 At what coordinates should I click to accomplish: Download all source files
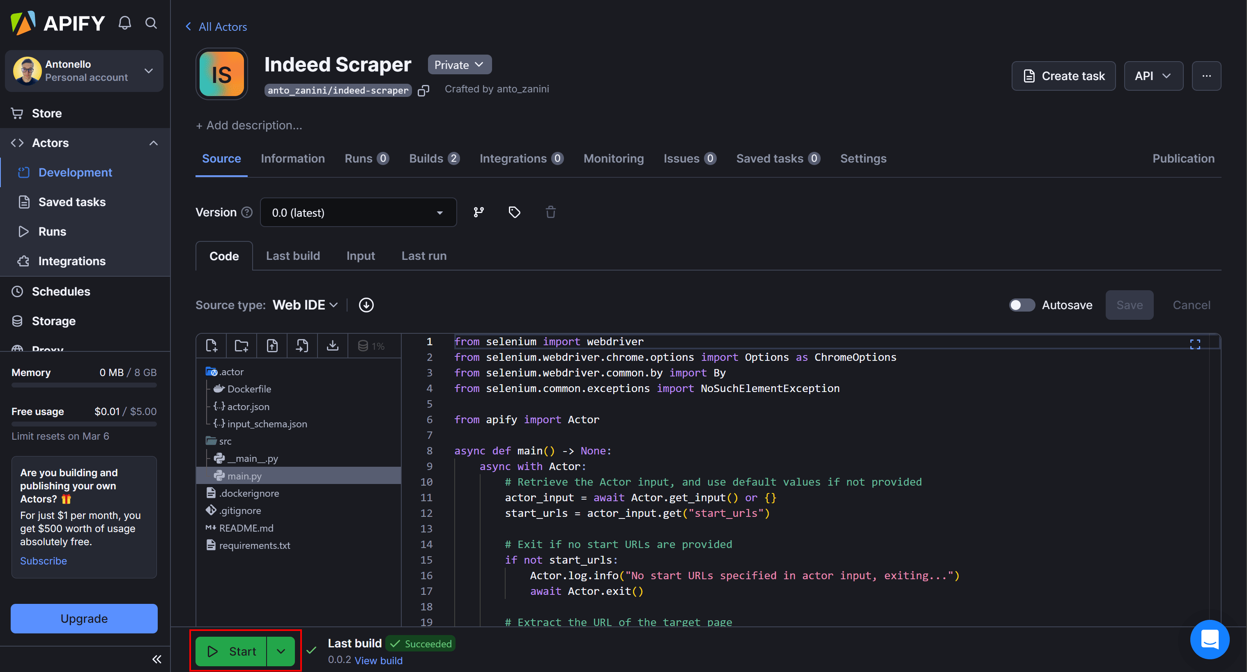333,345
